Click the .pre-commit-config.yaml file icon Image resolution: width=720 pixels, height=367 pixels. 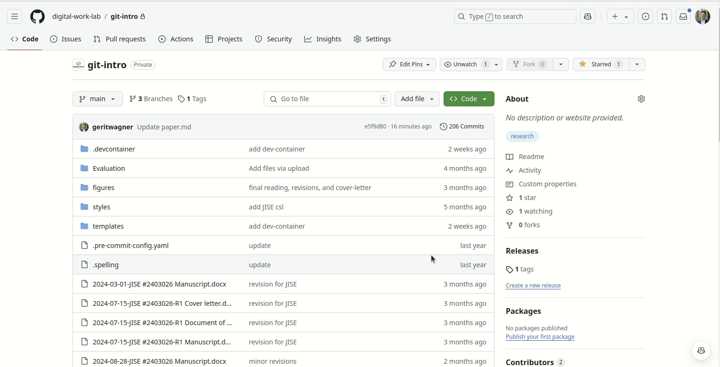click(84, 245)
